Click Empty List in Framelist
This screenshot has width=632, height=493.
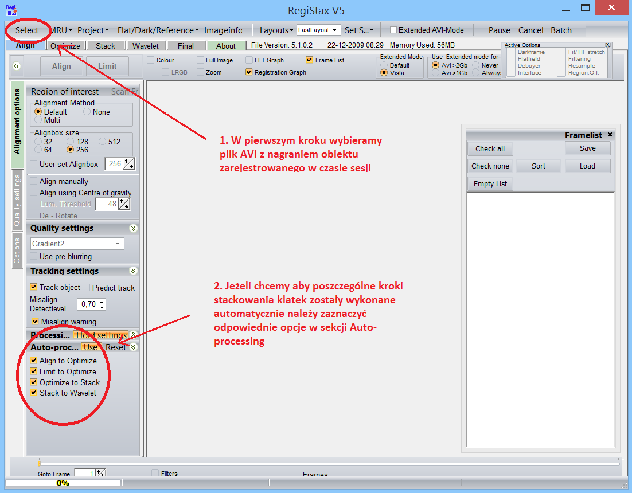coord(490,183)
